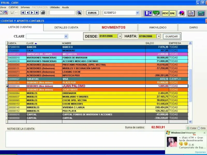Go to the previous record
The width and height of the screenshot is (207, 155).
(27, 13)
